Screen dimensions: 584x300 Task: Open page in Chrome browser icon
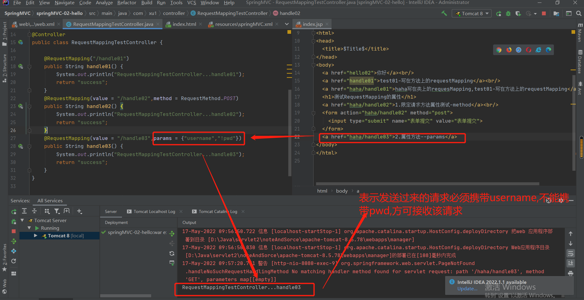499,50
